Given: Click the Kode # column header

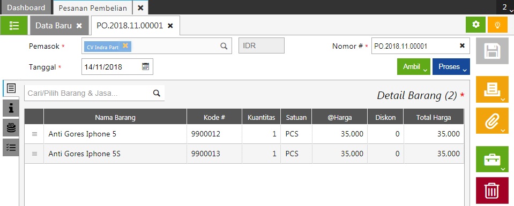Looking at the screenshot, I should [x=214, y=117].
